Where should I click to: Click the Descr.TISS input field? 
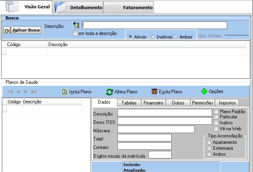click(165, 121)
